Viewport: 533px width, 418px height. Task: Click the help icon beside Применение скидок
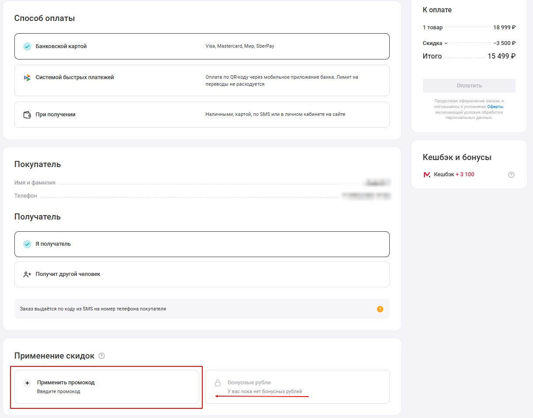point(102,356)
